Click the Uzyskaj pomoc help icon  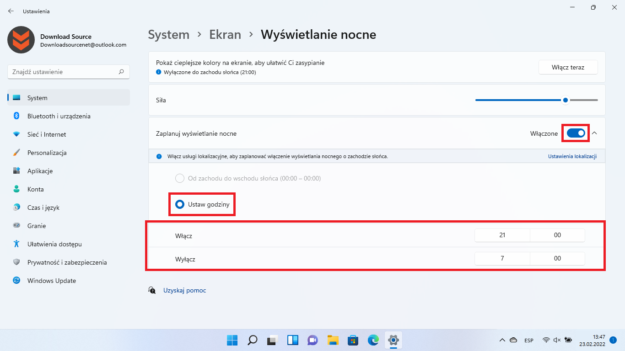[x=152, y=290]
